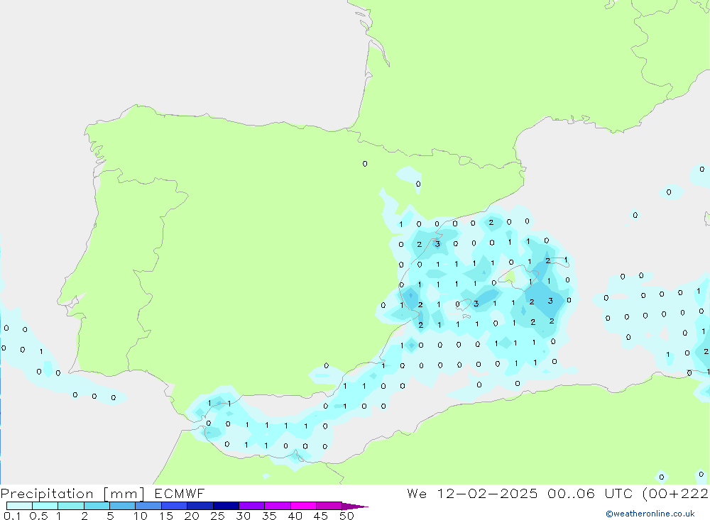Click the legend label '30'
The image size is (710, 520).
tap(243, 516)
